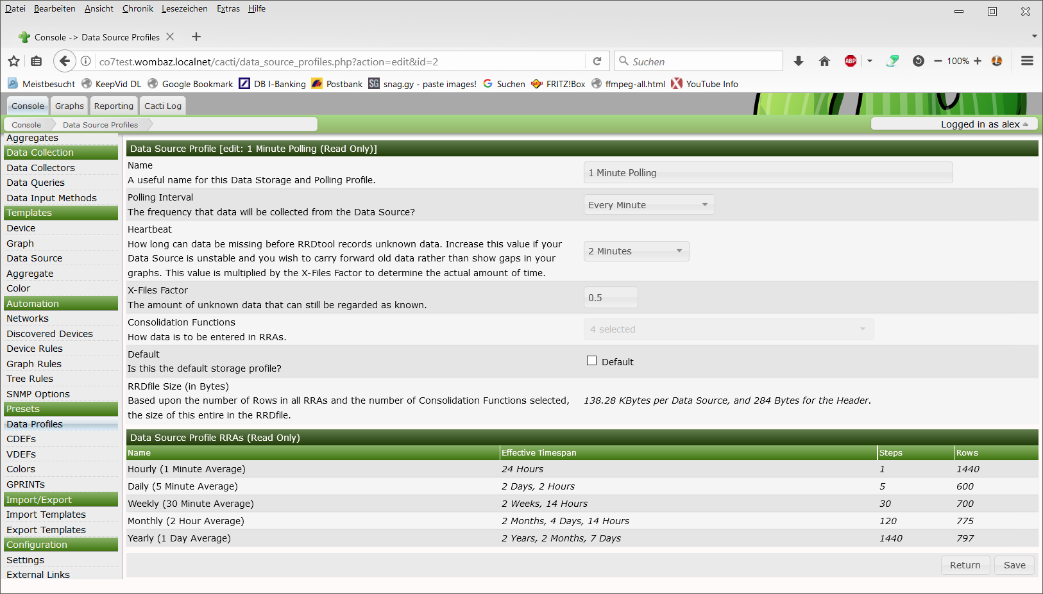The height and width of the screenshot is (594, 1043).
Task: Open the tab list dropdown arrow
Action: tap(1034, 37)
